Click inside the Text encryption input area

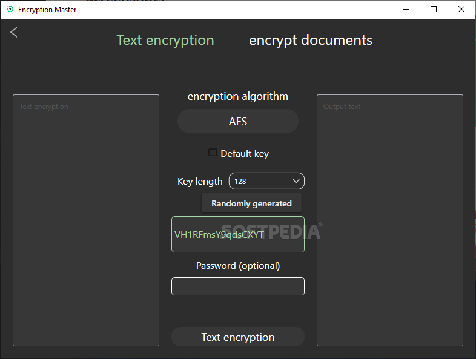click(x=86, y=220)
